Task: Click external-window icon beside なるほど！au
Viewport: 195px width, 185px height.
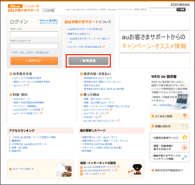Action: pos(100,117)
